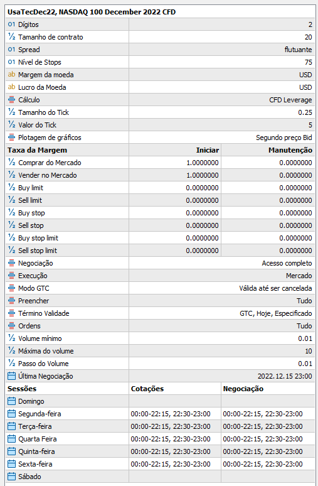Click the fraction icon beside Sell limit
Viewport: 318px width, 486px height.
[11, 200]
